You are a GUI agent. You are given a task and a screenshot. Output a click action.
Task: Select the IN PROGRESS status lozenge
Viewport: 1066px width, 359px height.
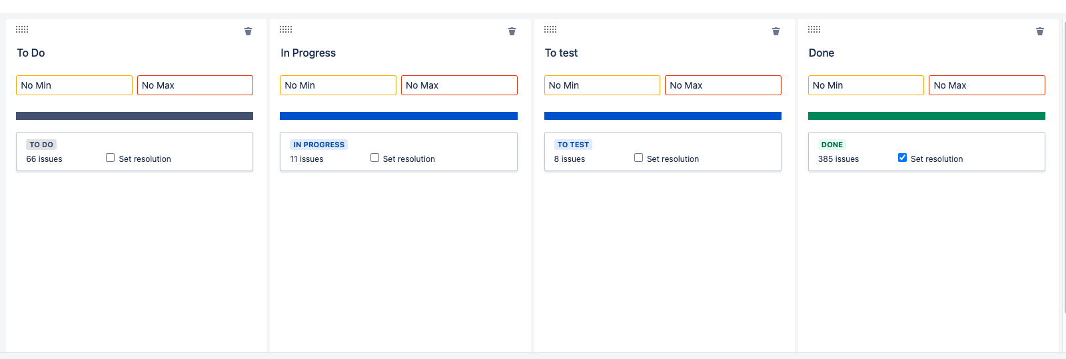(319, 145)
